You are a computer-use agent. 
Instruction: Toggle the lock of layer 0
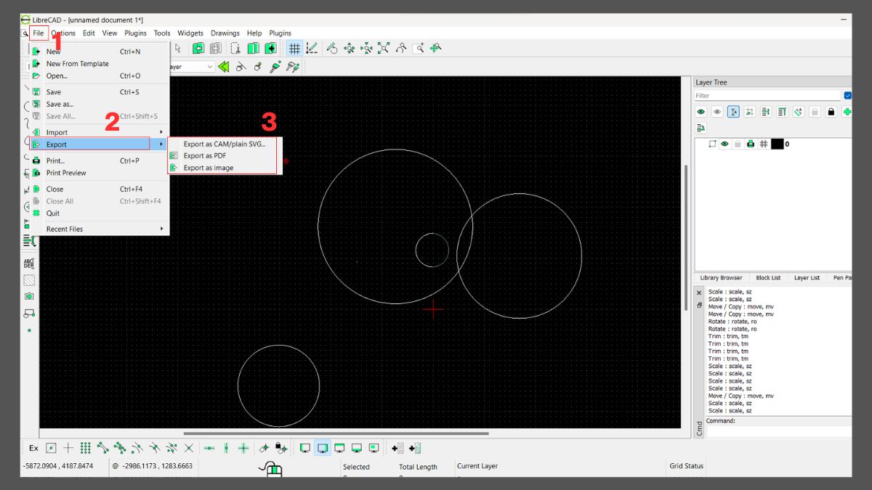tap(738, 144)
